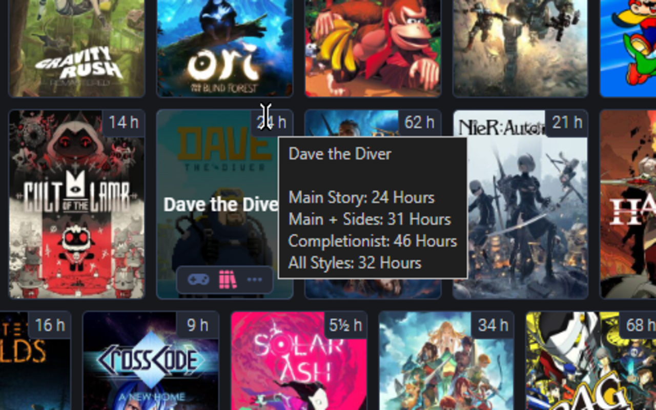This screenshot has width=656, height=410.
Task: Click the 62 h playtime badge
Action: (419, 122)
